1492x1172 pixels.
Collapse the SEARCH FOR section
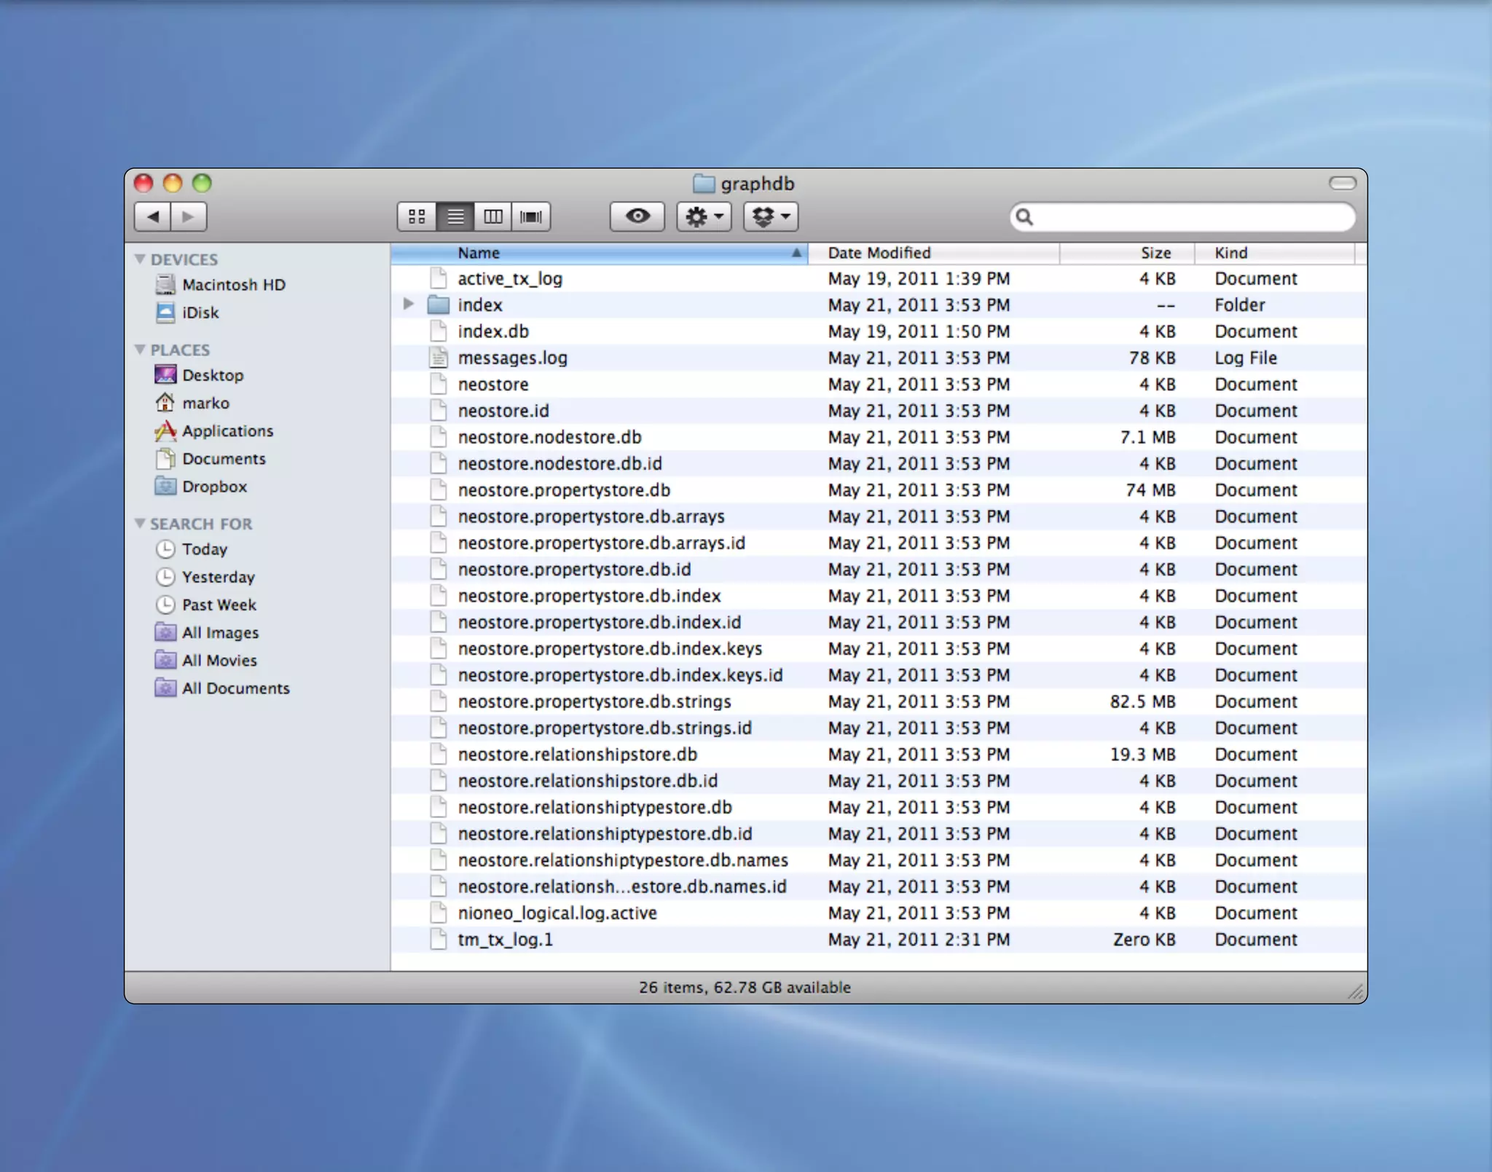(140, 524)
